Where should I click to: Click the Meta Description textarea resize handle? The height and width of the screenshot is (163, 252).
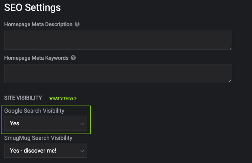click(230, 47)
